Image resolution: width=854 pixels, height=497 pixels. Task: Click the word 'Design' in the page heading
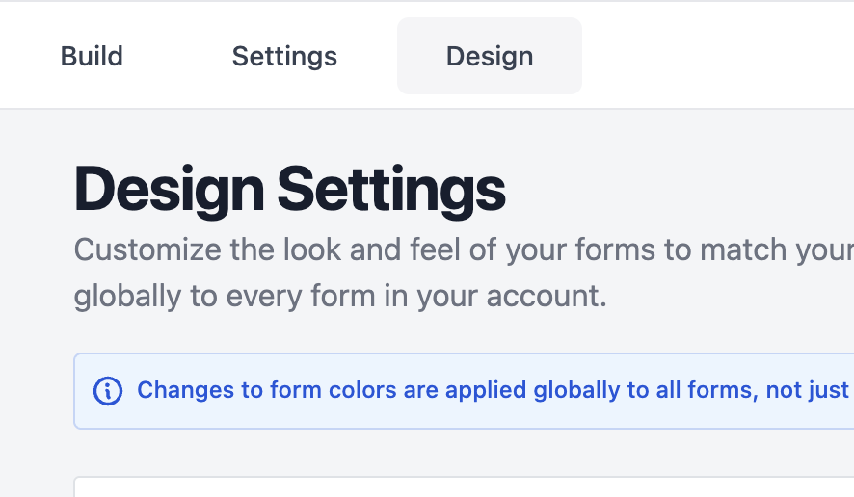tap(170, 191)
